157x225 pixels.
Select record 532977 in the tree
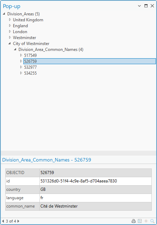[30, 67]
